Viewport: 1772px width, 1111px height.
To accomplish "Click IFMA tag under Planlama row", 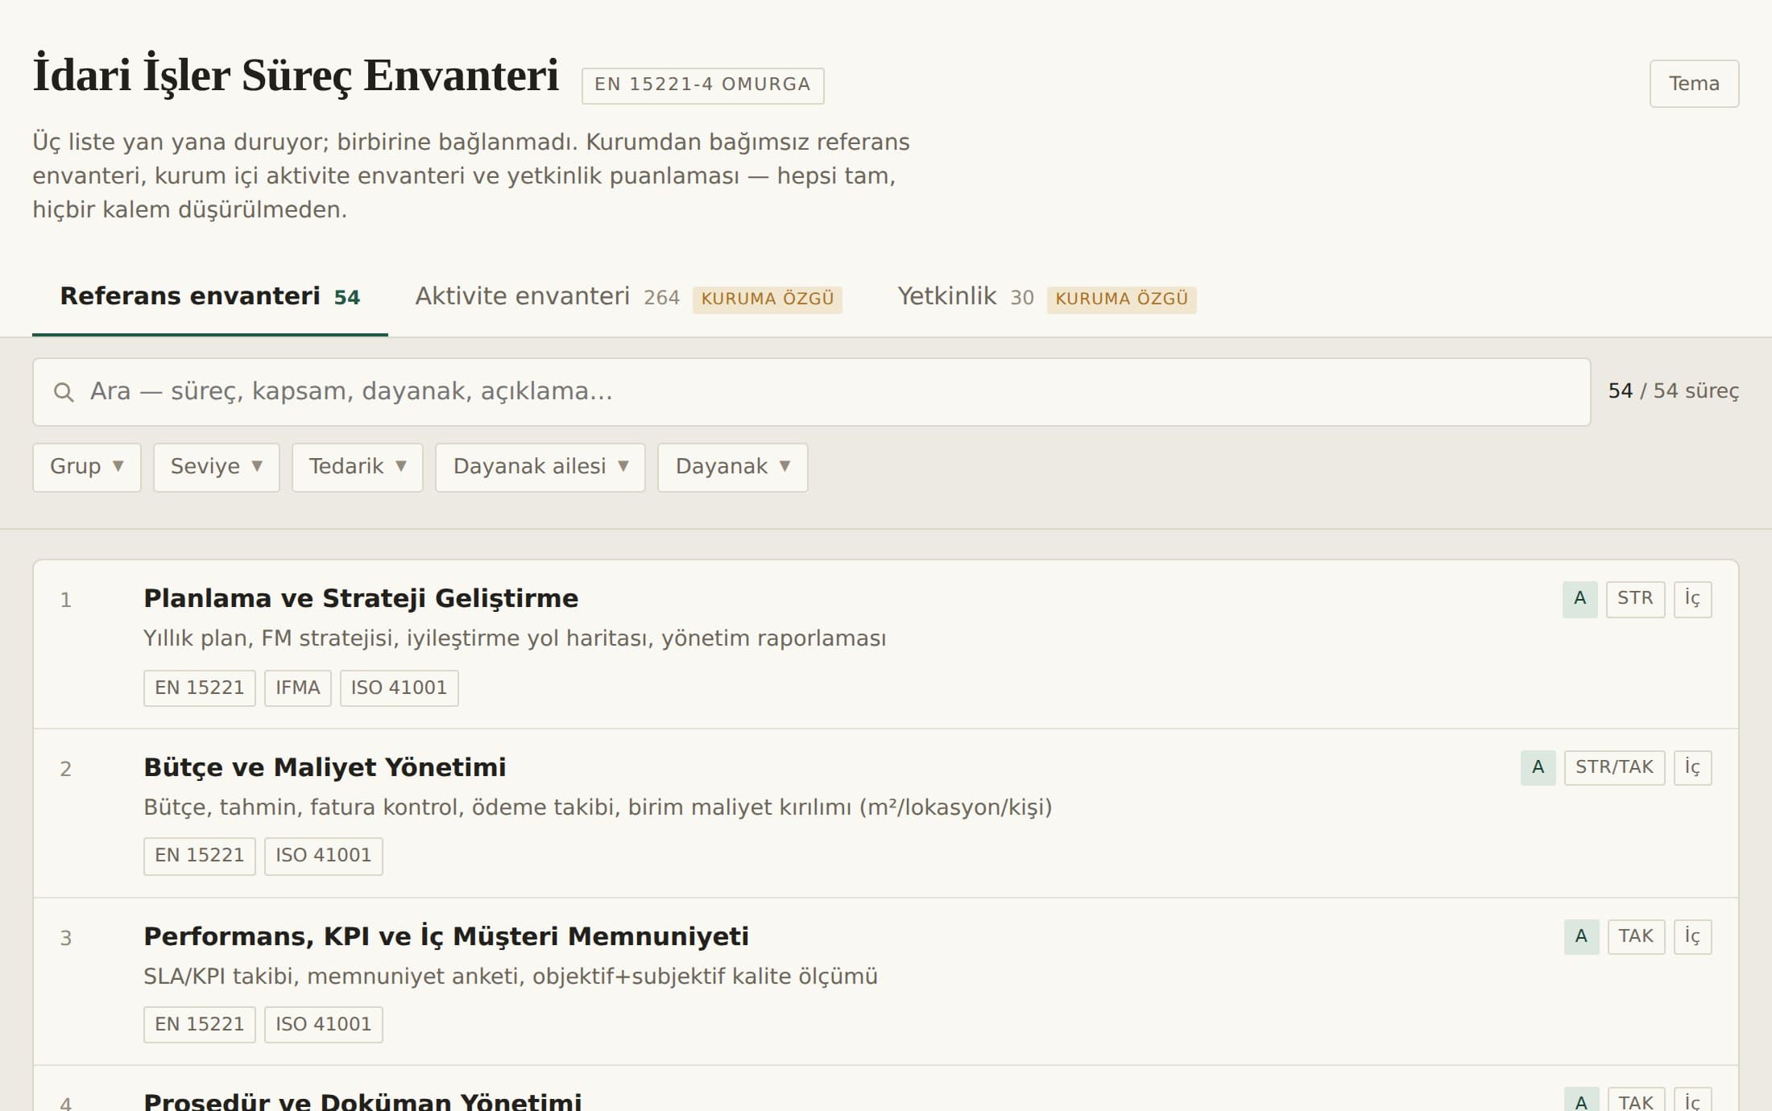I will click(x=298, y=688).
